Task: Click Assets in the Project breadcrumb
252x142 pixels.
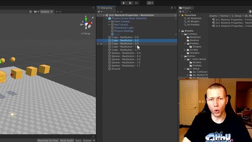Action: pos(213,16)
